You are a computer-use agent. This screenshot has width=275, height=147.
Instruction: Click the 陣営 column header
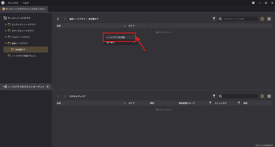coord(163,103)
